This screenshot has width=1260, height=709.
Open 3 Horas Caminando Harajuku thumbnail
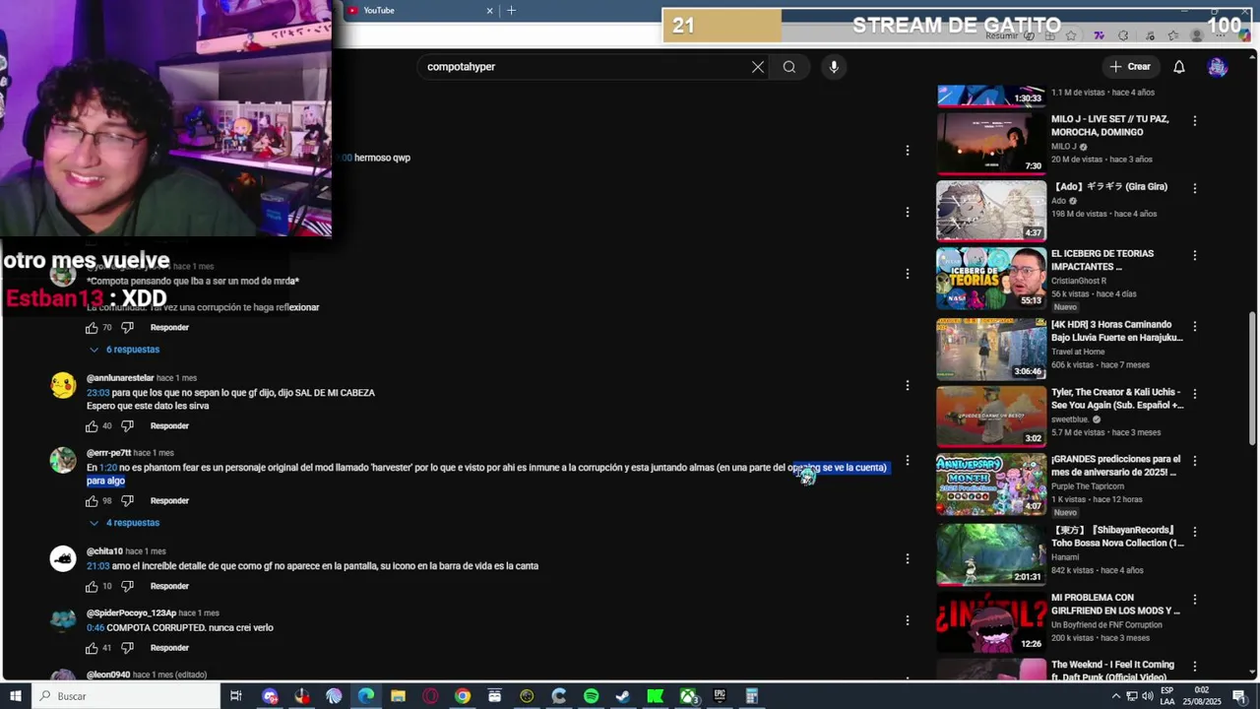point(990,349)
